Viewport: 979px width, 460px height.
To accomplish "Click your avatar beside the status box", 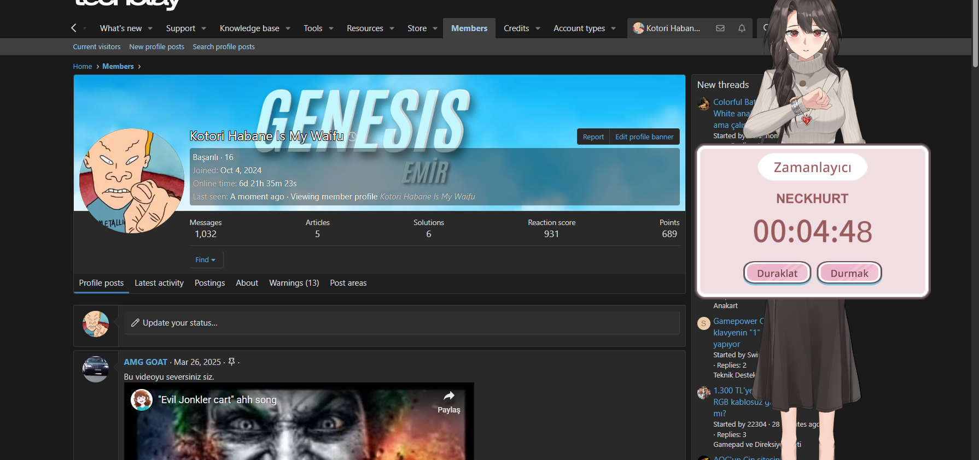I will (x=96, y=323).
